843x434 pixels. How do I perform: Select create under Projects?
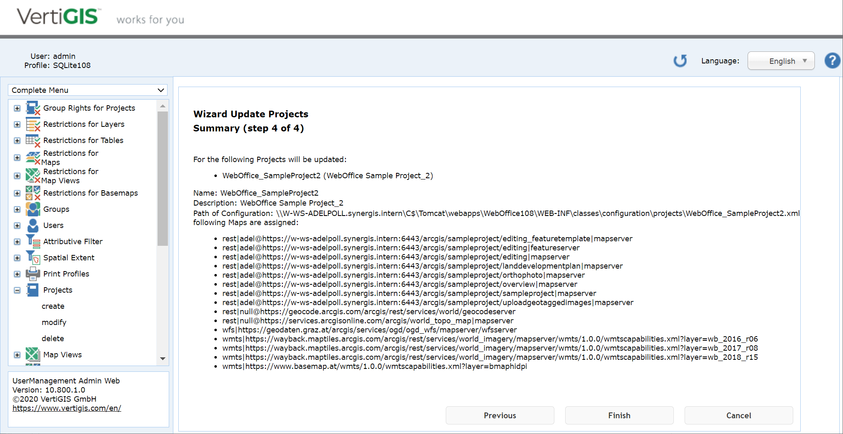coord(53,306)
